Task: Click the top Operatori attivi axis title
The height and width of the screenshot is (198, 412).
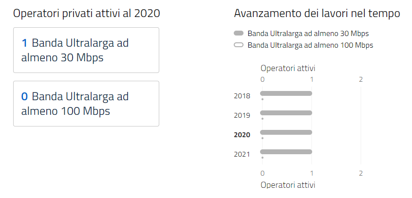Action: click(288, 68)
